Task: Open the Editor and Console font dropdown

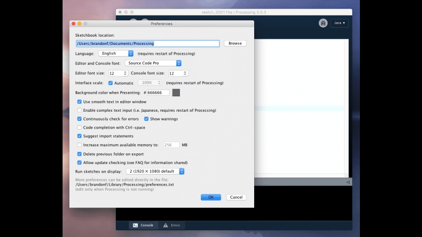Action: (153, 63)
